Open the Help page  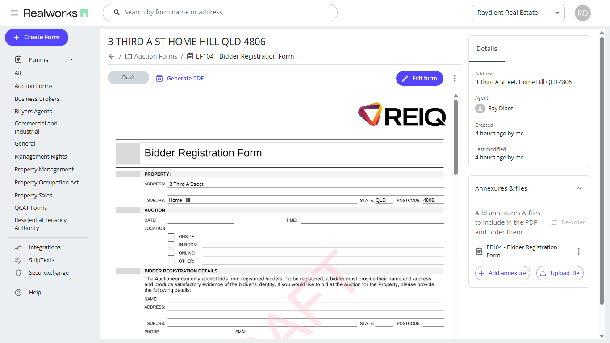point(35,293)
